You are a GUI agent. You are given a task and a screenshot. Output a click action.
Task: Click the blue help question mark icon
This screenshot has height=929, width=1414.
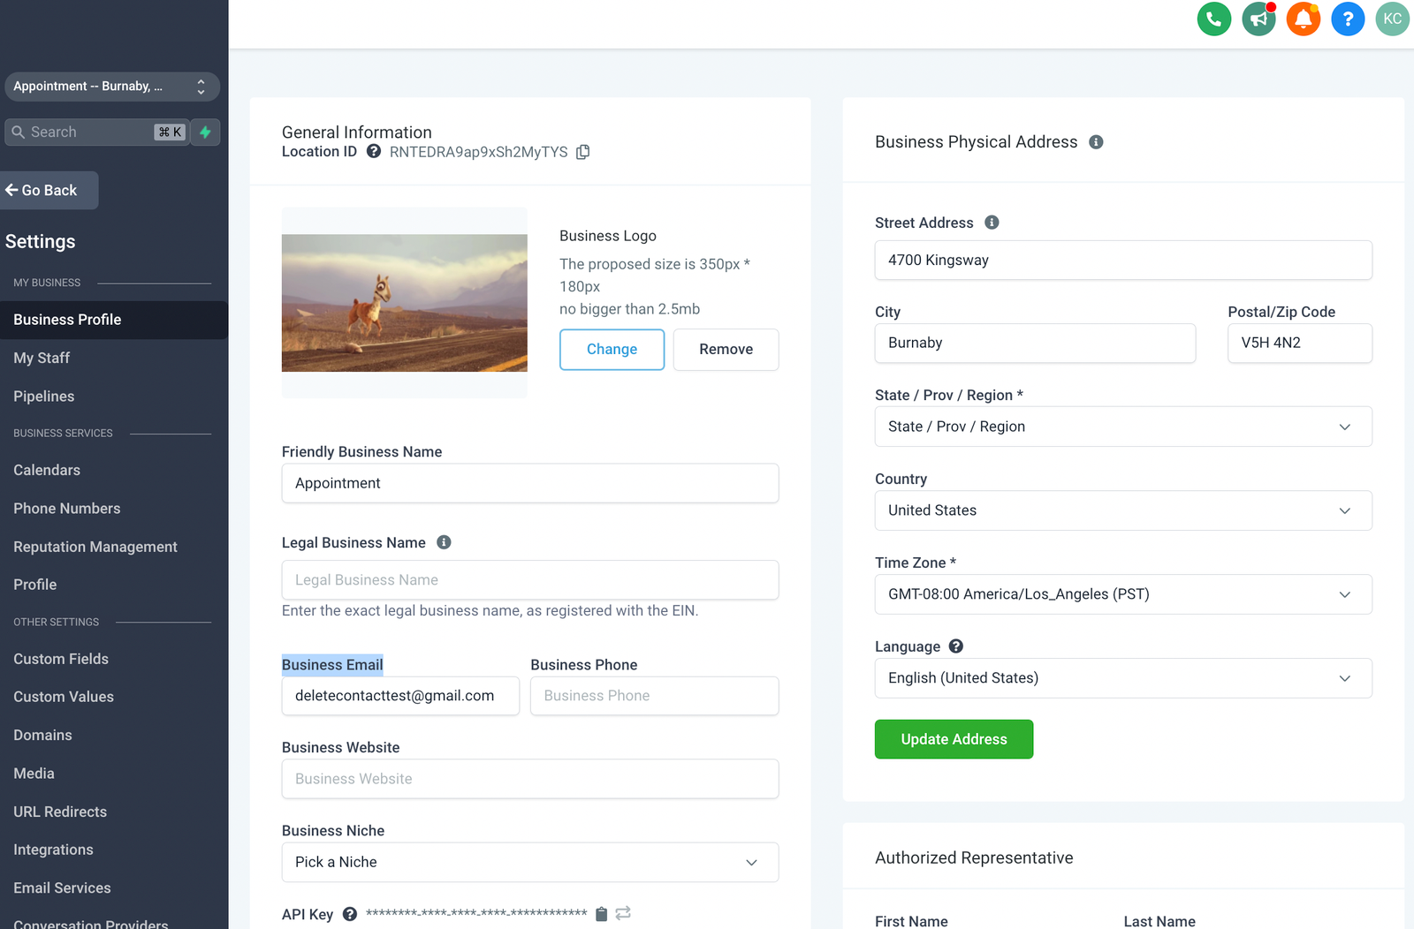(x=1348, y=19)
